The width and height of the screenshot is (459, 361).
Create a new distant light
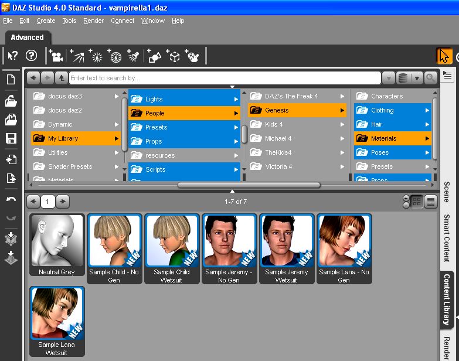coord(77,56)
